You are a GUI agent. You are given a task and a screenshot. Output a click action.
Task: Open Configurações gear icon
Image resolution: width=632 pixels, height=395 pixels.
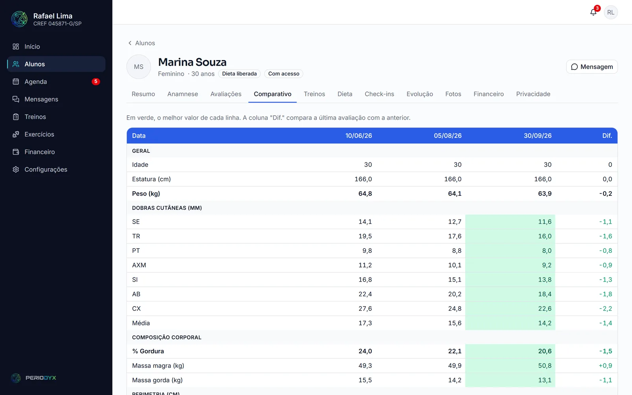[x=16, y=169]
